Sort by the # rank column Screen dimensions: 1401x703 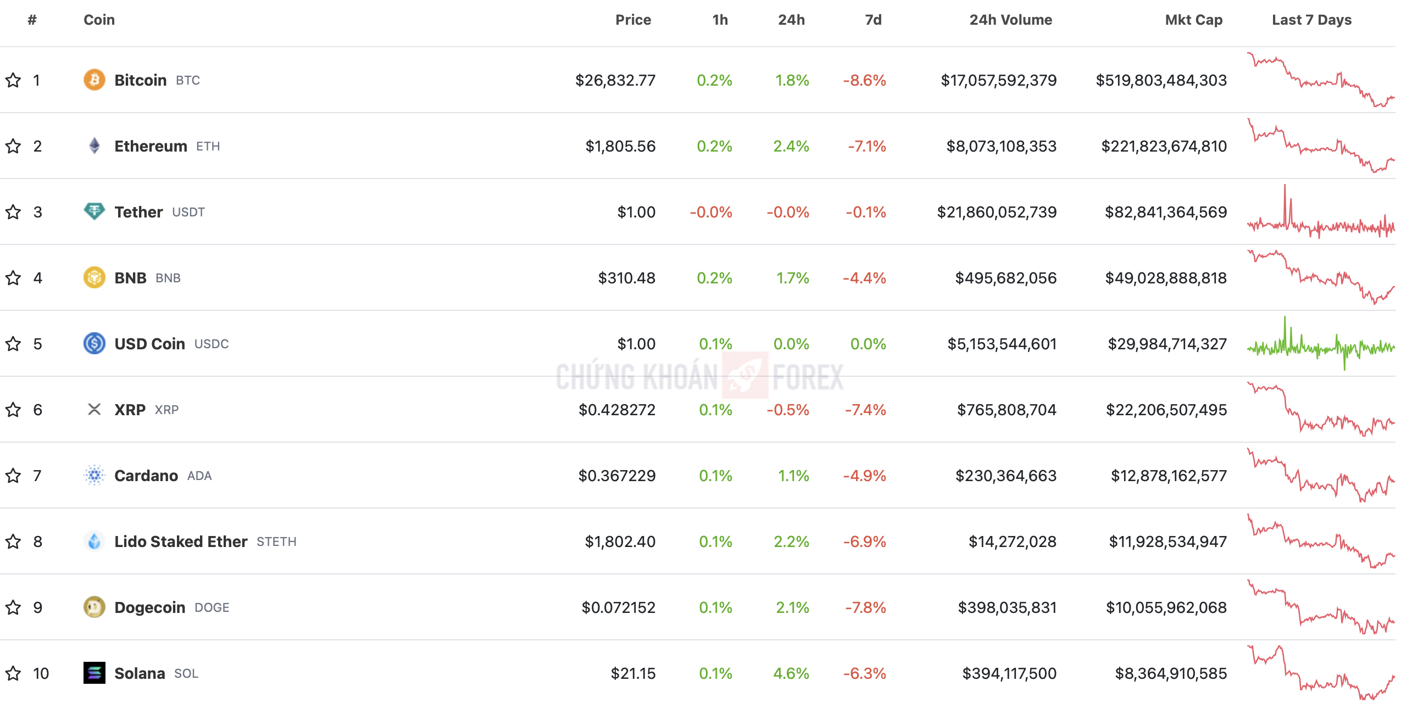tap(32, 20)
